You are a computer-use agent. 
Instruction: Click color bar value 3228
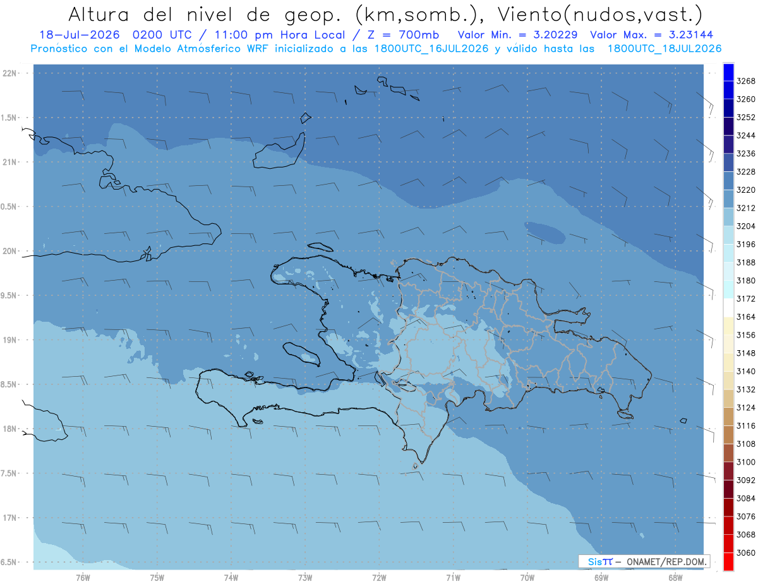[746, 172]
